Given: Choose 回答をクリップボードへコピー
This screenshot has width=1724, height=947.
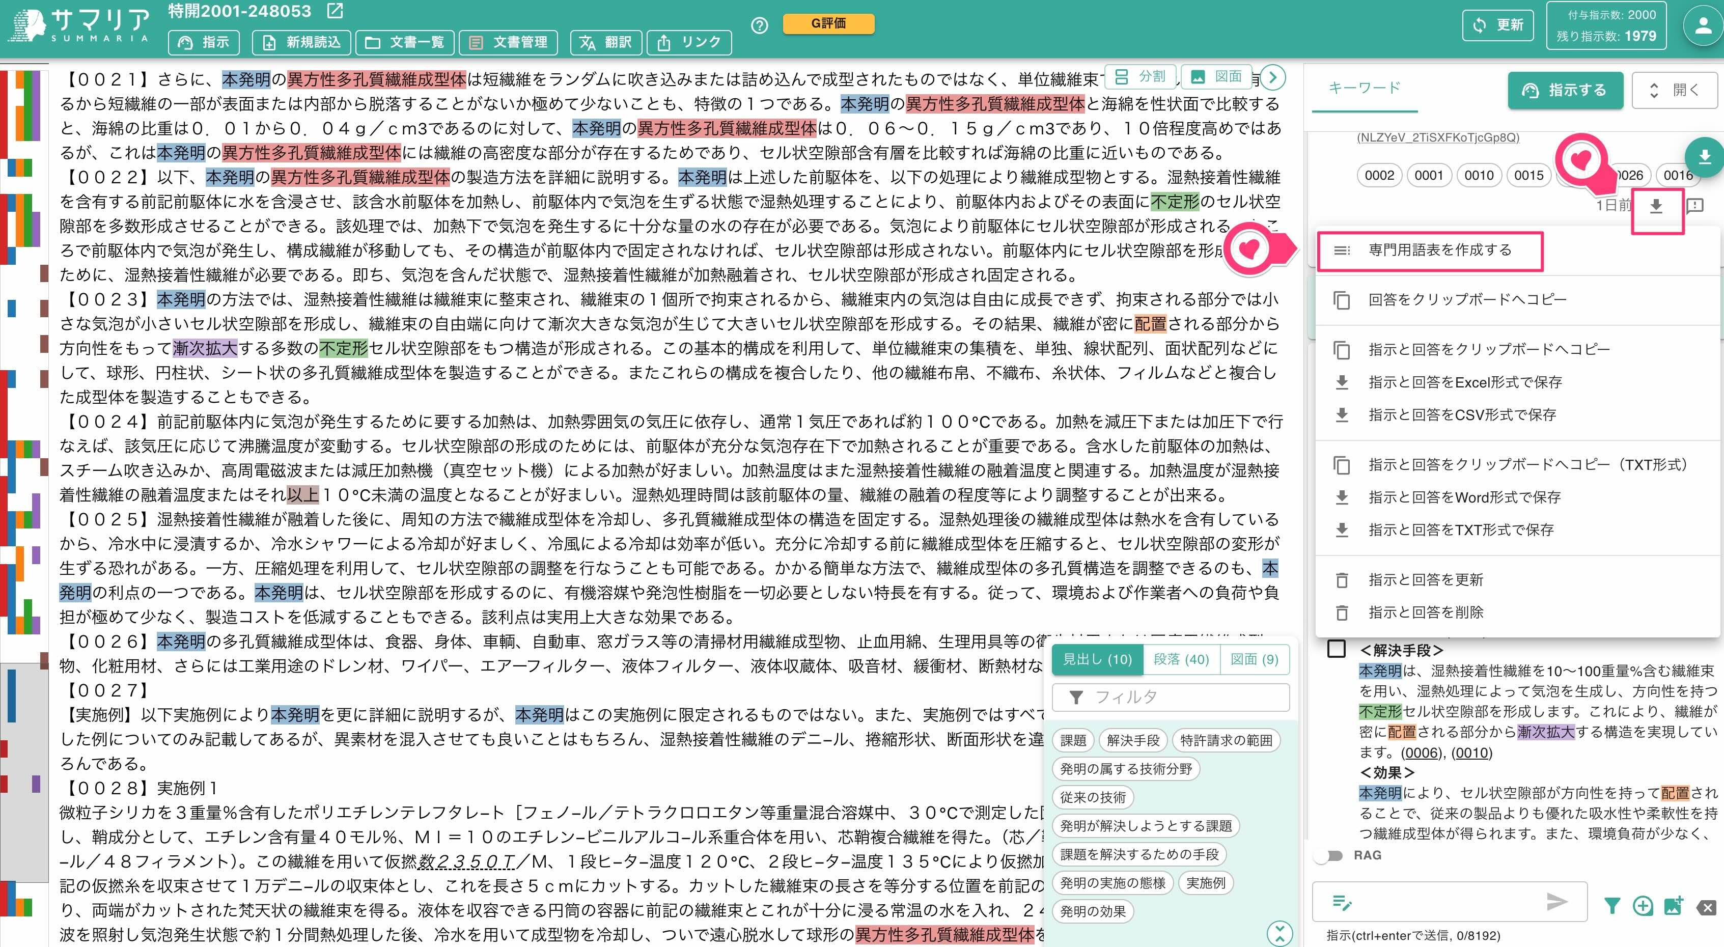Looking at the screenshot, I should point(1517,300).
